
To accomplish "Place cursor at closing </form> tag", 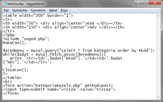I will [11, 93].
